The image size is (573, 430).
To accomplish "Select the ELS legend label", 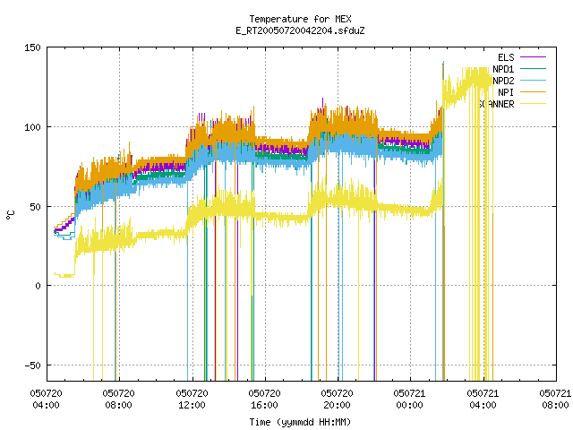I will (506, 57).
